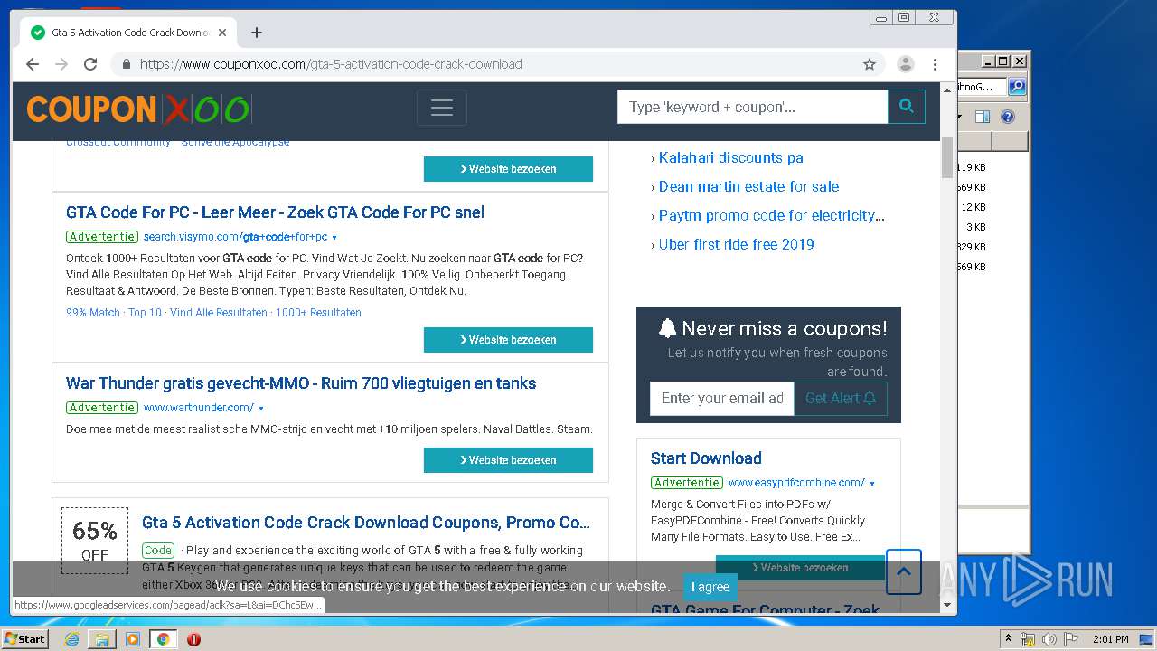Toggle the hamburger navigation menu
Viewport: 1157px width, 651px height.
coord(442,108)
